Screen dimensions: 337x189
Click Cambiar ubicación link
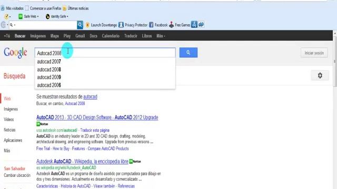click(x=17, y=175)
